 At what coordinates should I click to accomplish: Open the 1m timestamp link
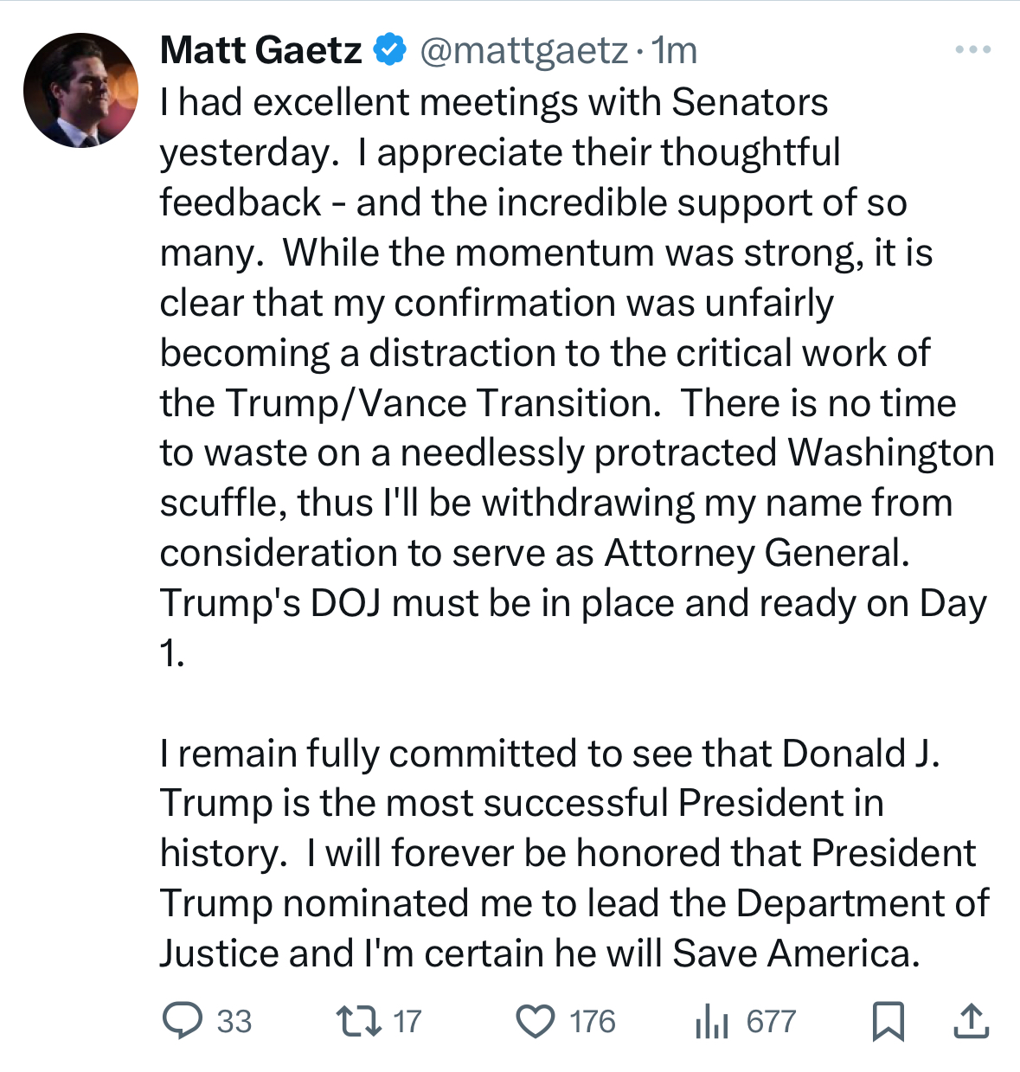[675, 51]
